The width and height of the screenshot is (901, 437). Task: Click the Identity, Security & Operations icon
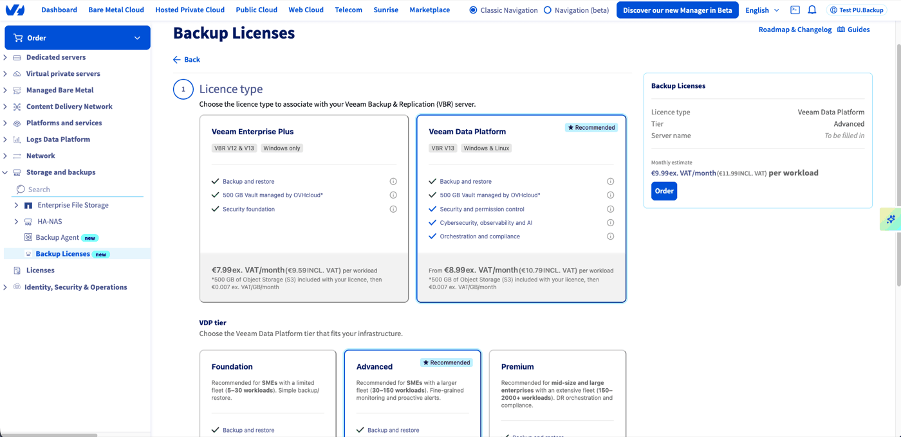(17, 287)
